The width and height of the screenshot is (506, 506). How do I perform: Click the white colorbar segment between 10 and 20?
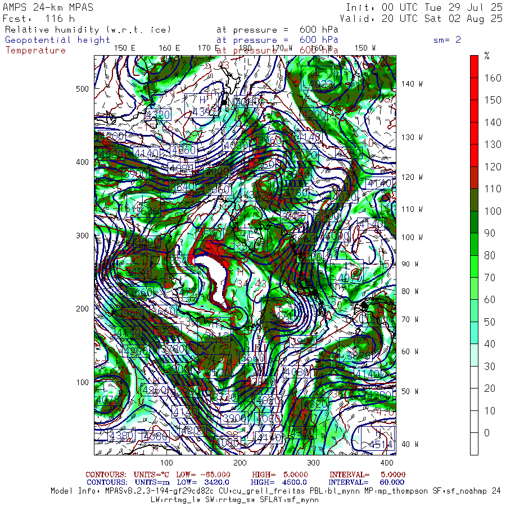(x=474, y=400)
